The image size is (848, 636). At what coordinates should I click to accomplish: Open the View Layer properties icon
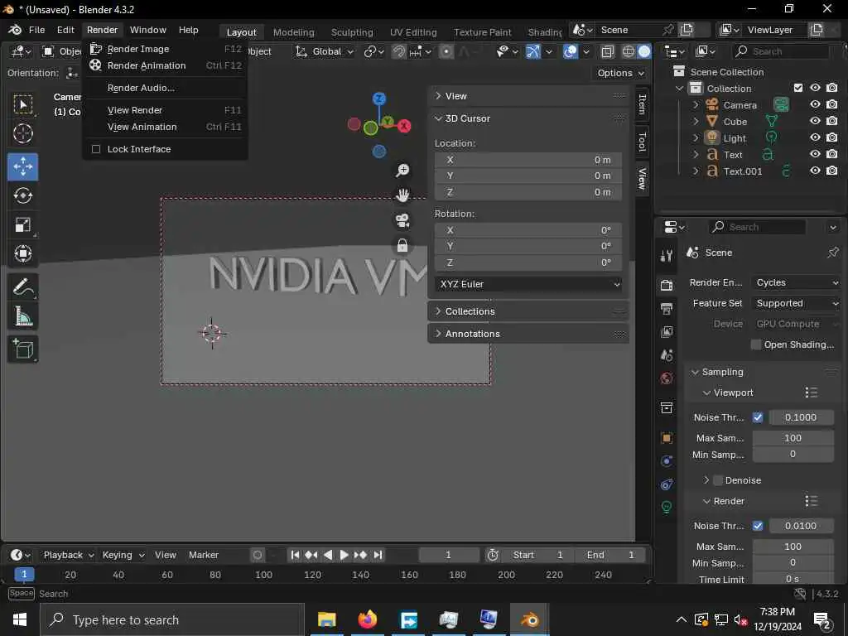(667, 331)
